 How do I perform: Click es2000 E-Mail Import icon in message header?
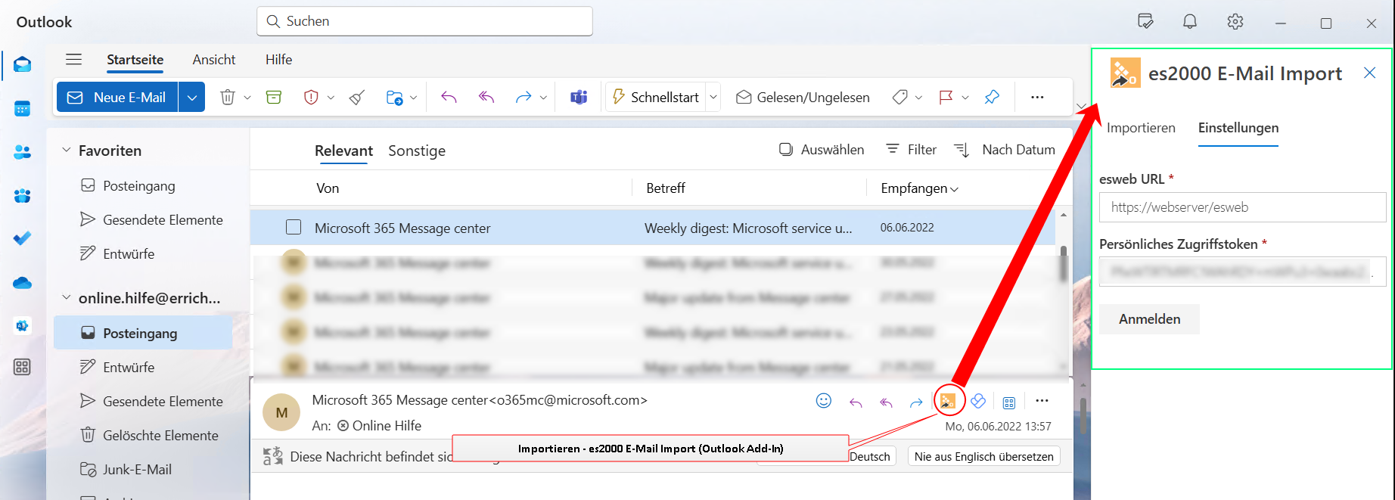point(948,401)
